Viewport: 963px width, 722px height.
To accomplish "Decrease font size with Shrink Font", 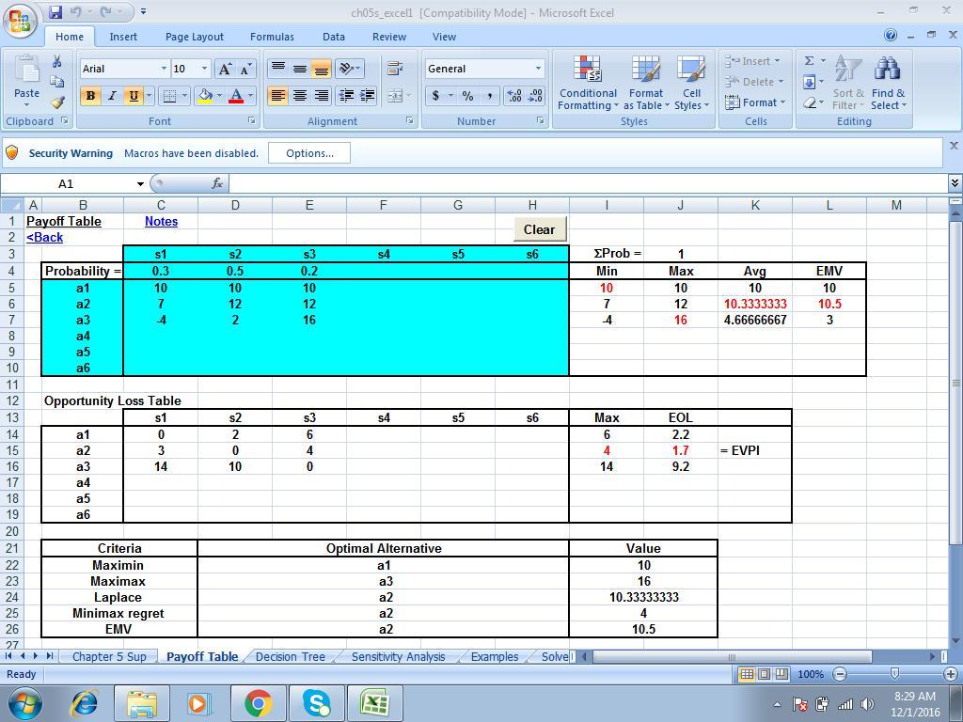I will tap(245, 69).
